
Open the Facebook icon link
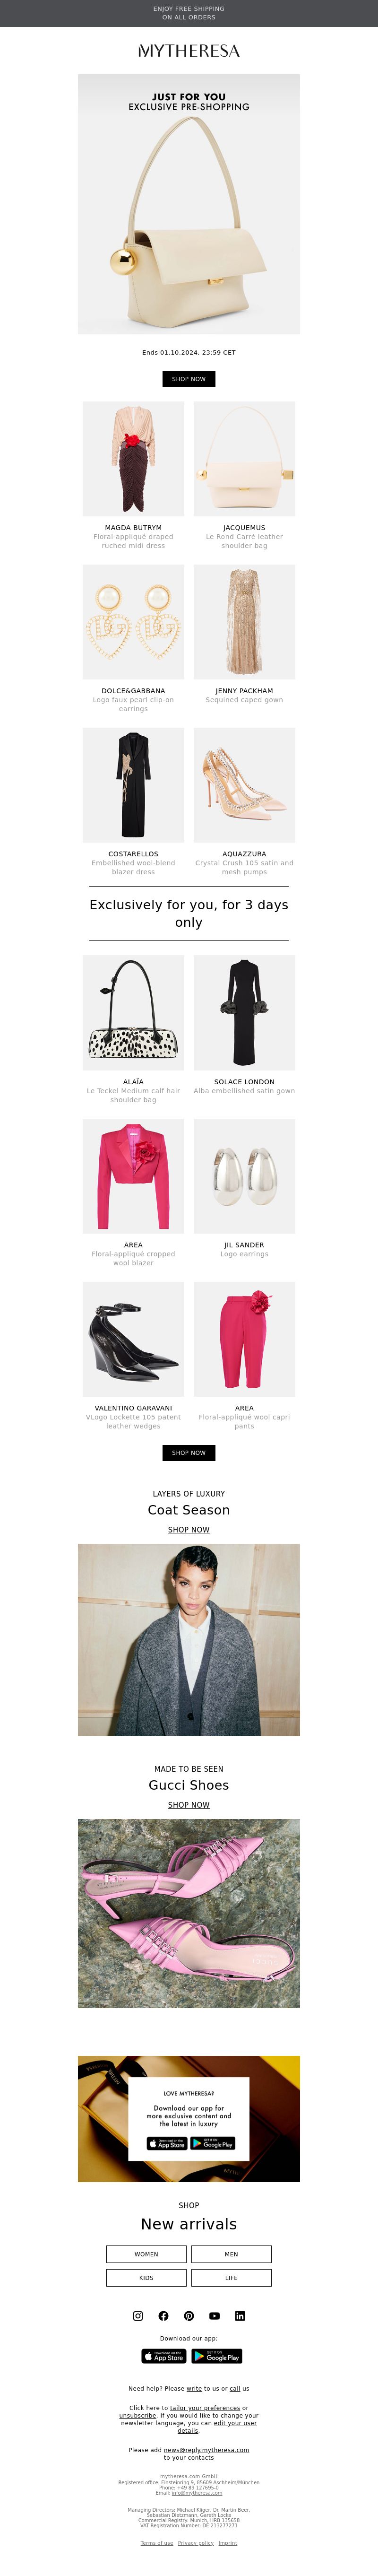(x=163, y=2315)
